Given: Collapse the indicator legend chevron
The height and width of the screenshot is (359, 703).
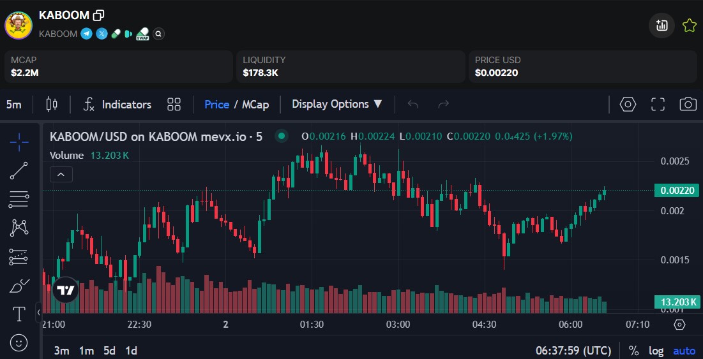Looking at the screenshot, I should [61, 174].
